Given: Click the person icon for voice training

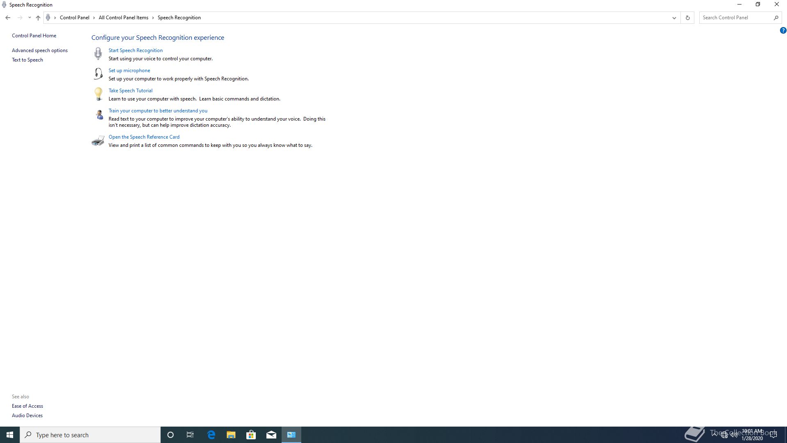Looking at the screenshot, I should (x=99, y=114).
